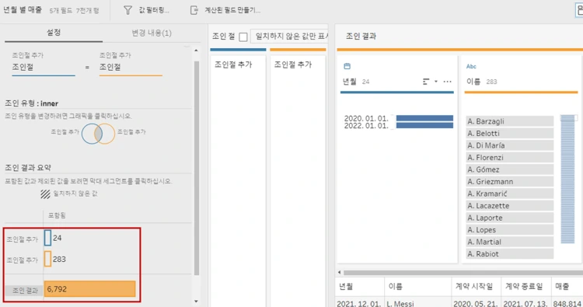Image resolution: width=583 pixels, height=307 pixels.
Task: Click the left blue circle of join Venn diagram
Action: point(89,134)
